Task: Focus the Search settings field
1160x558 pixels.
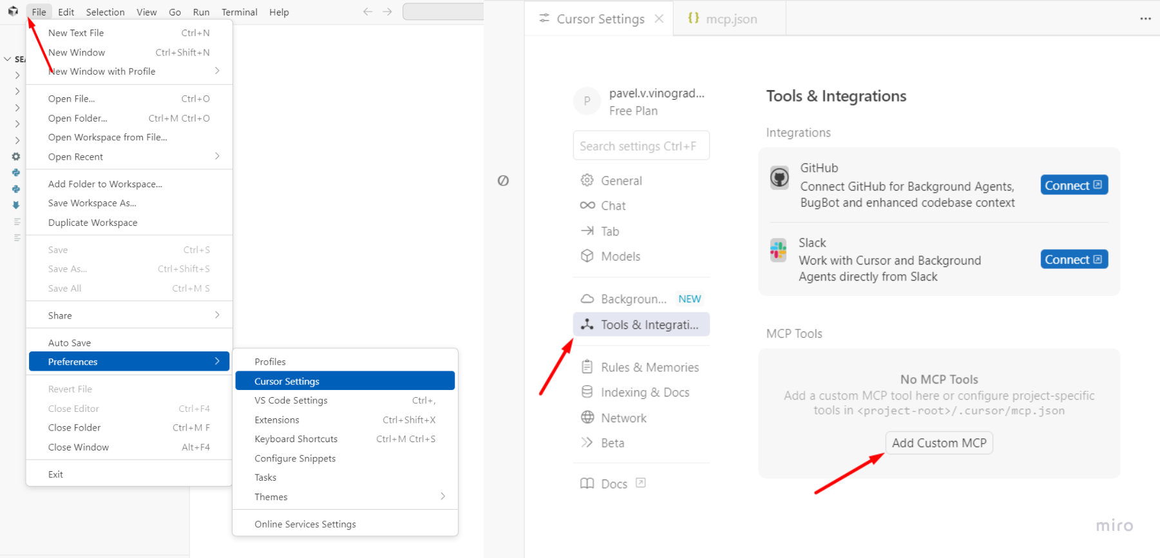Action: click(x=641, y=146)
